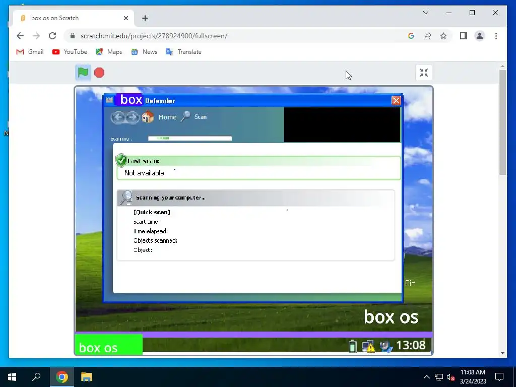Bookmark this tab with star
This screenshot has width=516, height=387.
pyautogui.click(x=443, y=36)
